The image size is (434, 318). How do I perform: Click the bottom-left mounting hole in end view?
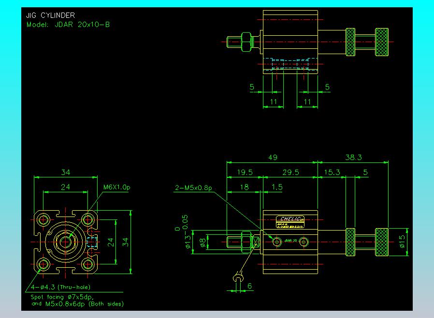(43, 264)
